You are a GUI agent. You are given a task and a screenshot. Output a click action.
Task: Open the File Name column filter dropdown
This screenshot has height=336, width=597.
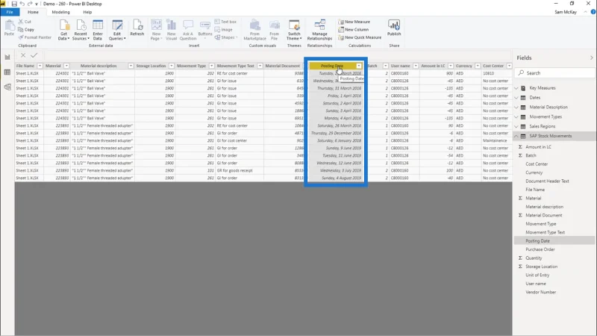[40, 66]
